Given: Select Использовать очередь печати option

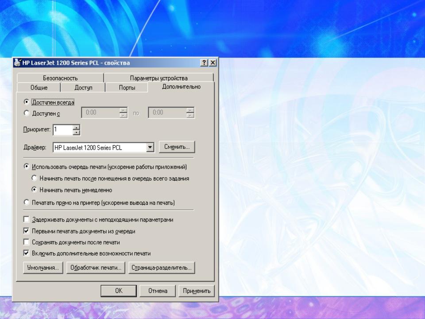Looking at the screenshot, I should click(26, 167).
